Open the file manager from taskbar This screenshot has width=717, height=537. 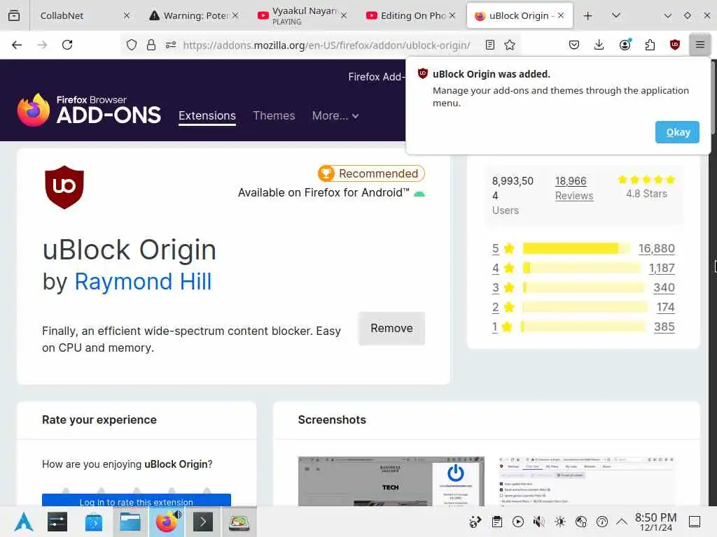pyautogui.click(x=130, y=522)
